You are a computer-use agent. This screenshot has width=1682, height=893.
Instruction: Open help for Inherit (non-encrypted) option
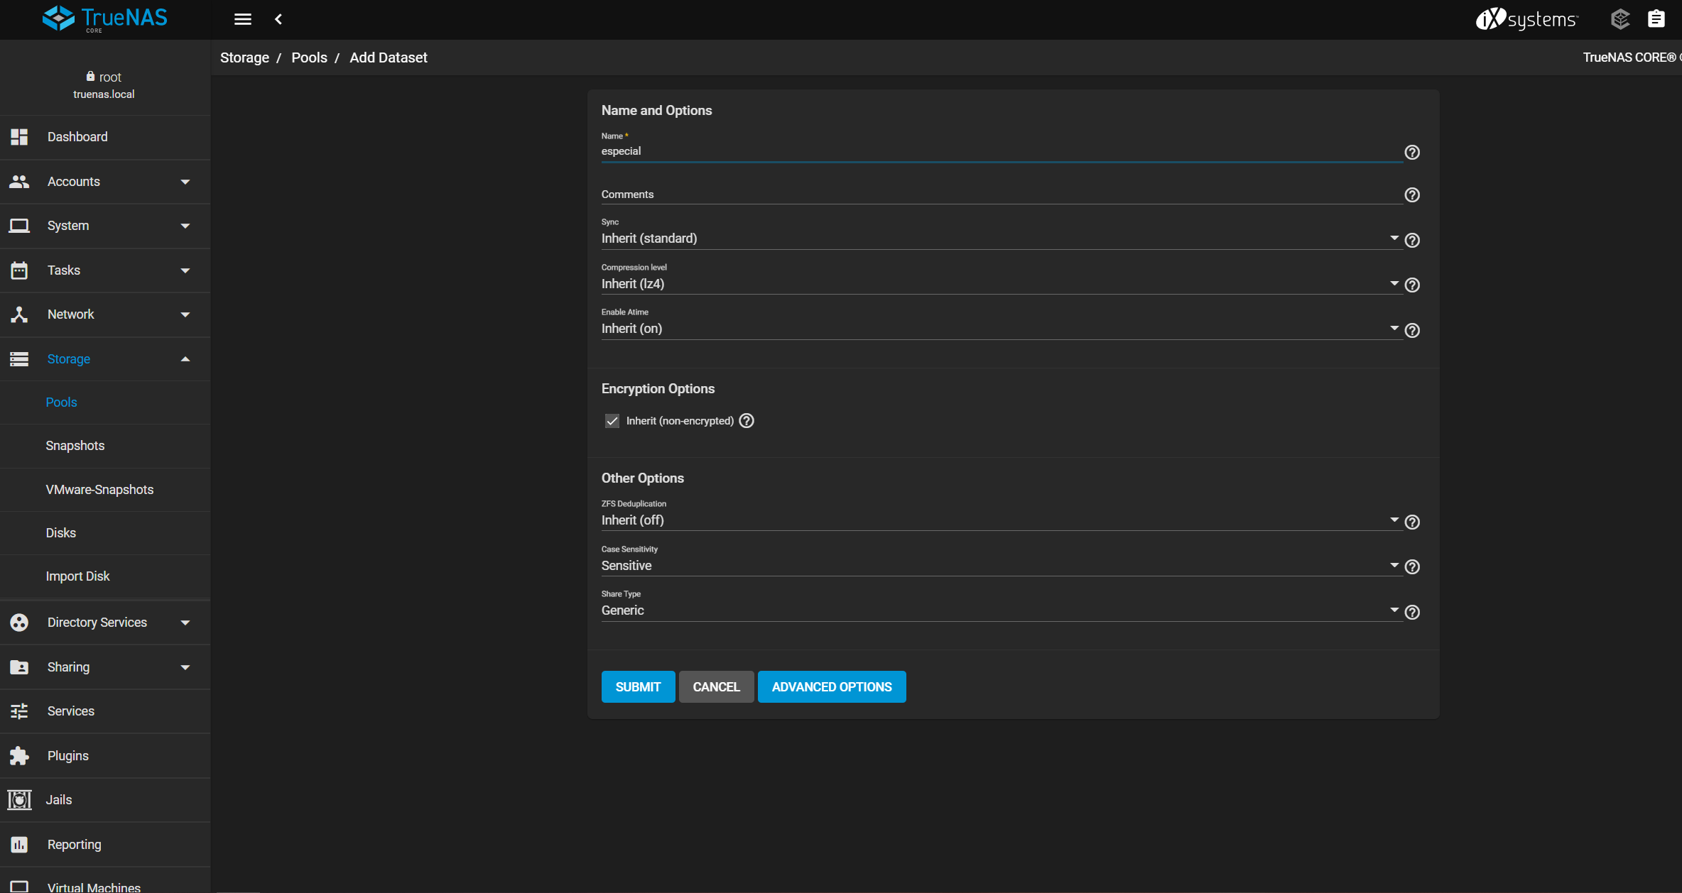pos(747,421)
